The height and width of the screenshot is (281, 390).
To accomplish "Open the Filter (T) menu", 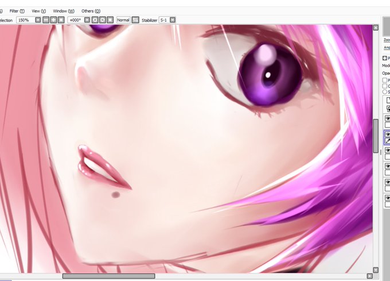I will 17,11.
